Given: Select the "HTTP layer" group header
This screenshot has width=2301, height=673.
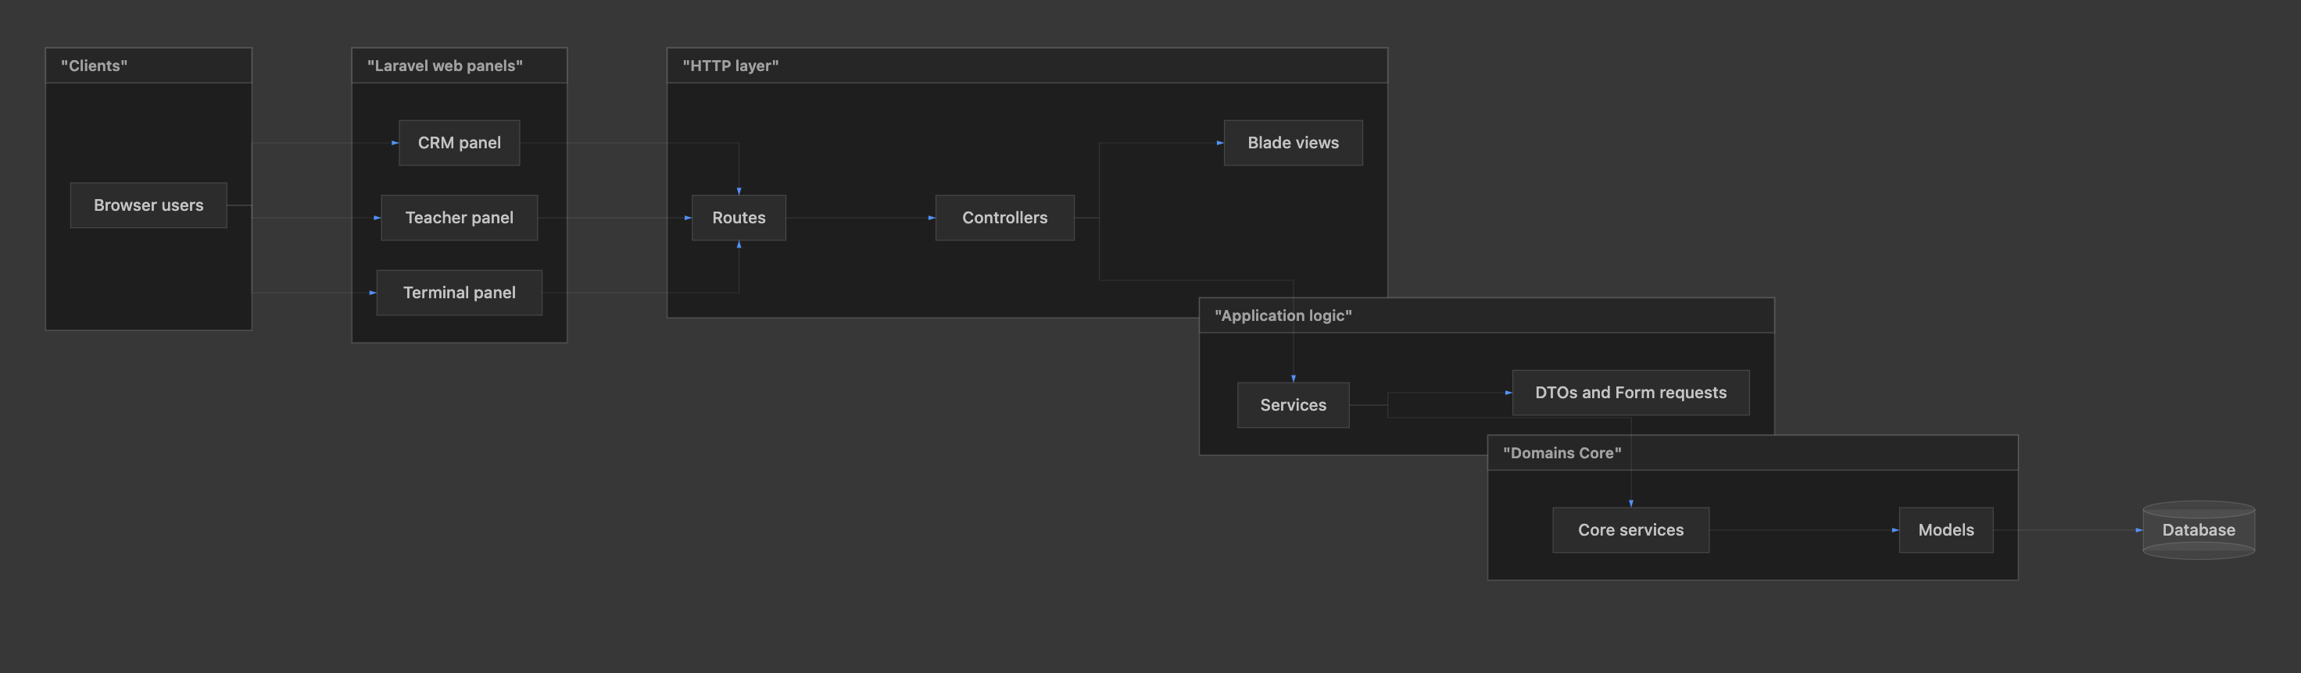Looking at the screenshot, I should coord(1027,66).
